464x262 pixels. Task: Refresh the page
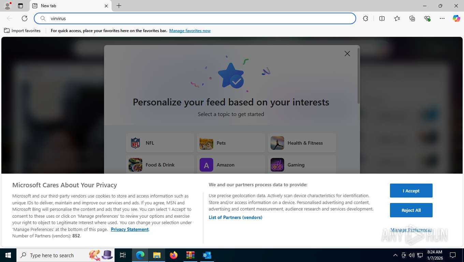click(25, 18)
